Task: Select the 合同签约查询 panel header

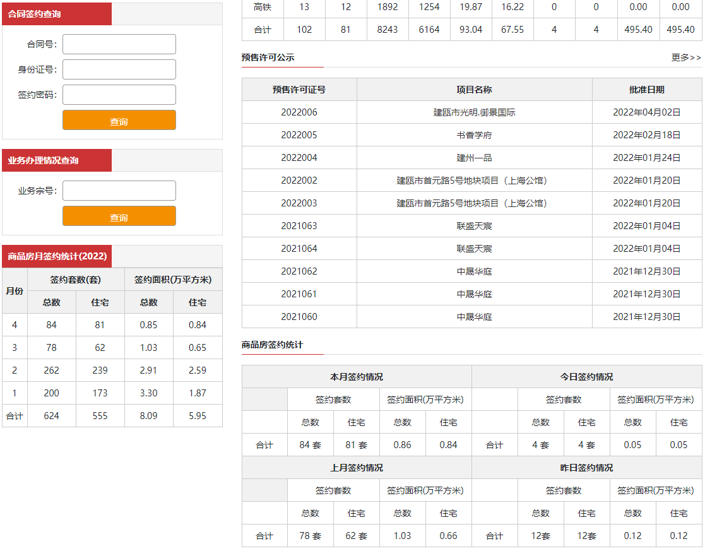Action: (x=57, y=14)
